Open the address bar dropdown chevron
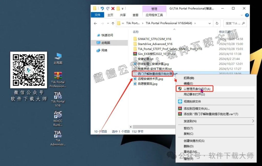 210,23
